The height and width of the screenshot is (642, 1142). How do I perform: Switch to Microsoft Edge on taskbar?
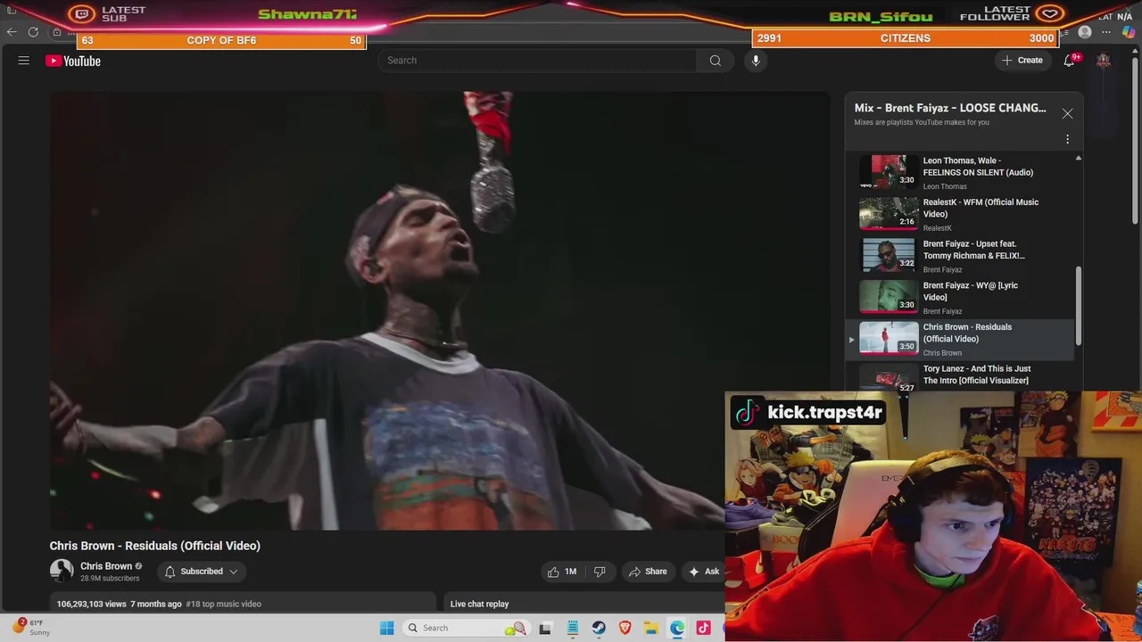point(677,628)
